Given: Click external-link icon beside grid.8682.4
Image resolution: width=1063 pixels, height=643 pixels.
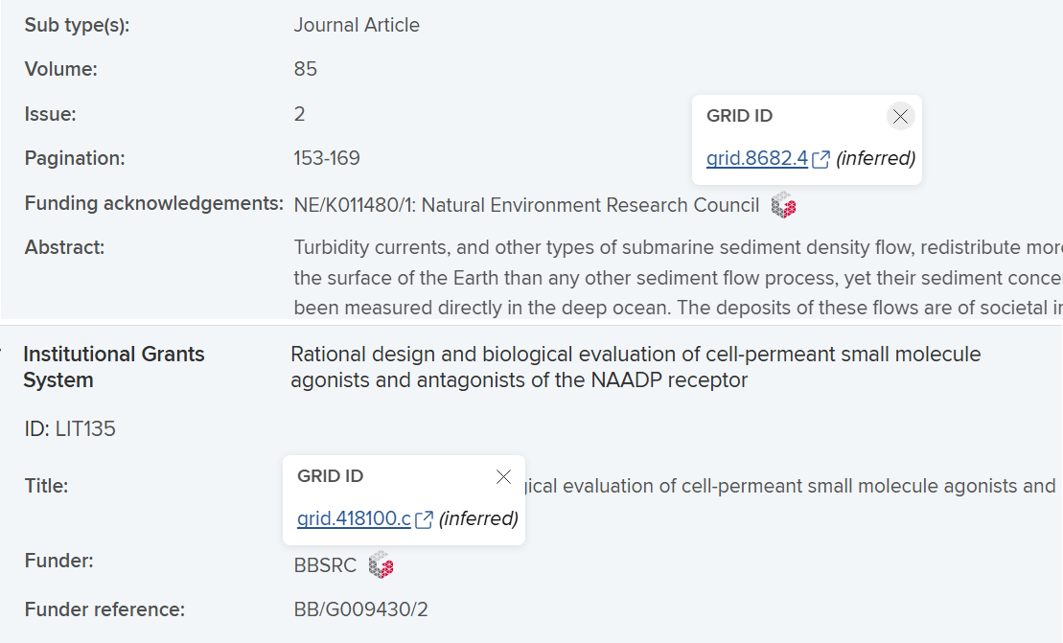Looking at the screenshot, I should tap(820, 159).
